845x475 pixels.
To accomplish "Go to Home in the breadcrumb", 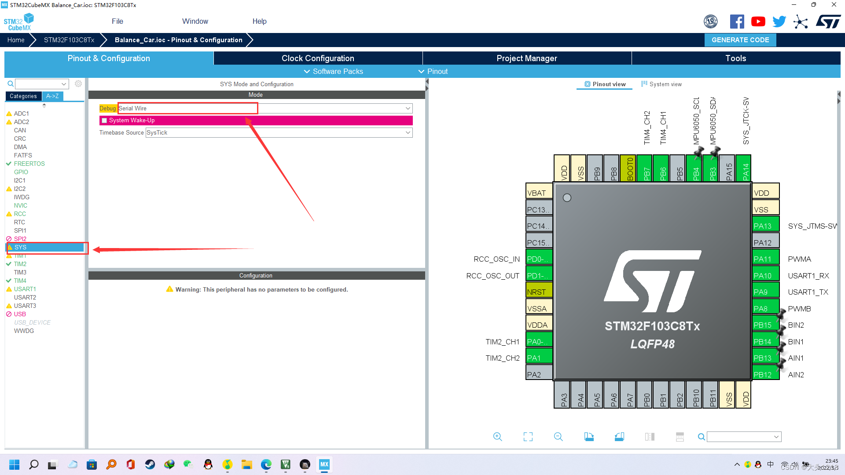I will [x=16, y=40].
